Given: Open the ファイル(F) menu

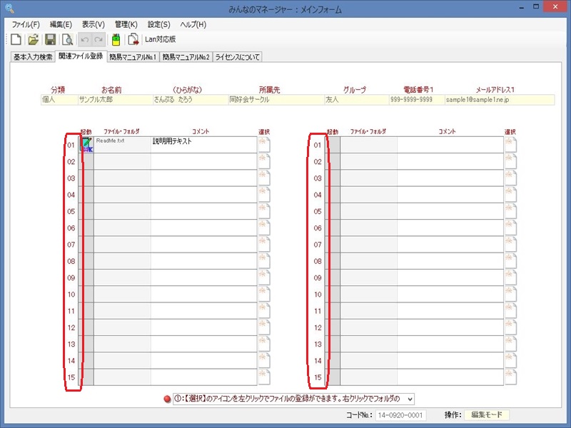Looking at the screenshot, I should coord(26,24).
